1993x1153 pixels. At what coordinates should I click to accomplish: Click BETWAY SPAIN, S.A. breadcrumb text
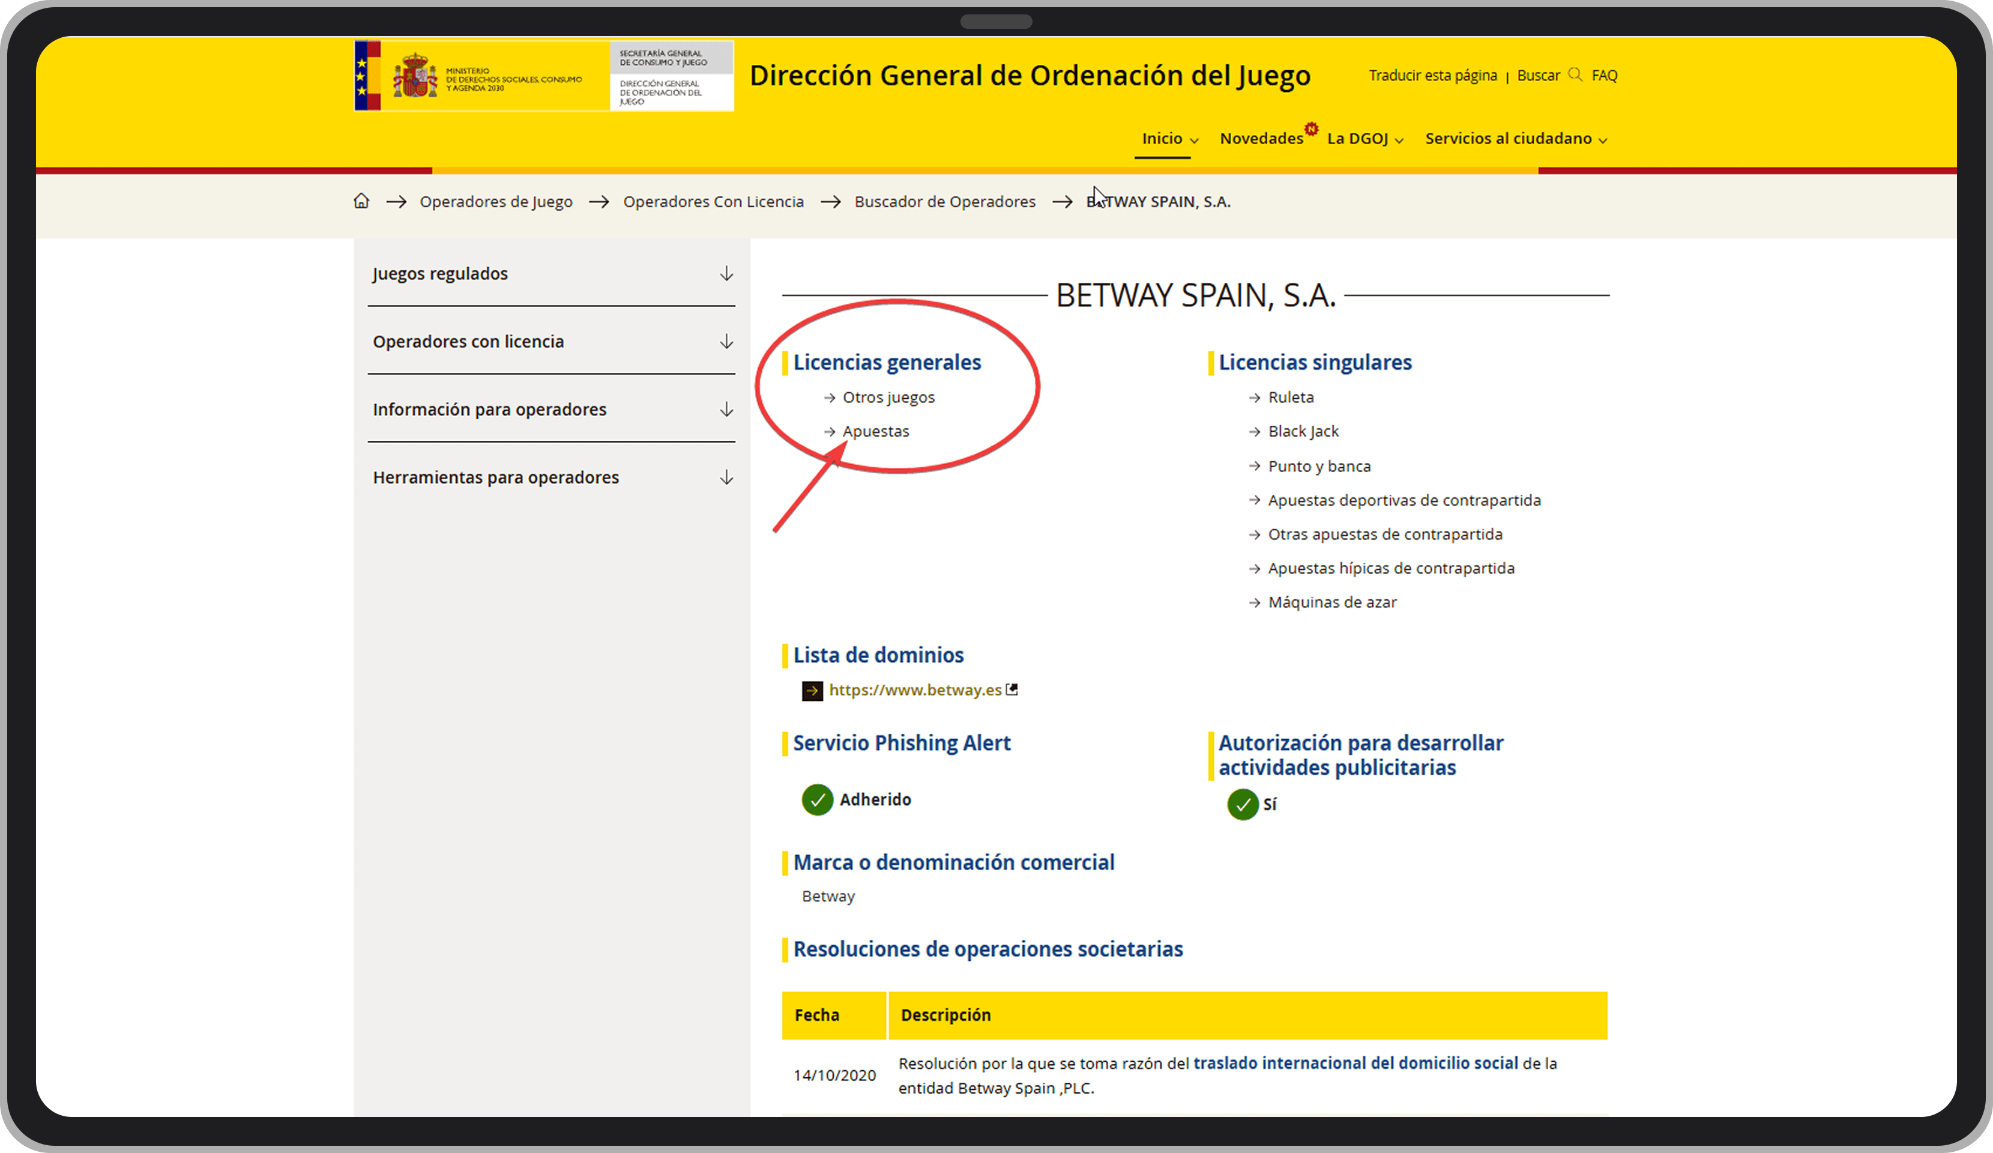[x=1158, y=202]
